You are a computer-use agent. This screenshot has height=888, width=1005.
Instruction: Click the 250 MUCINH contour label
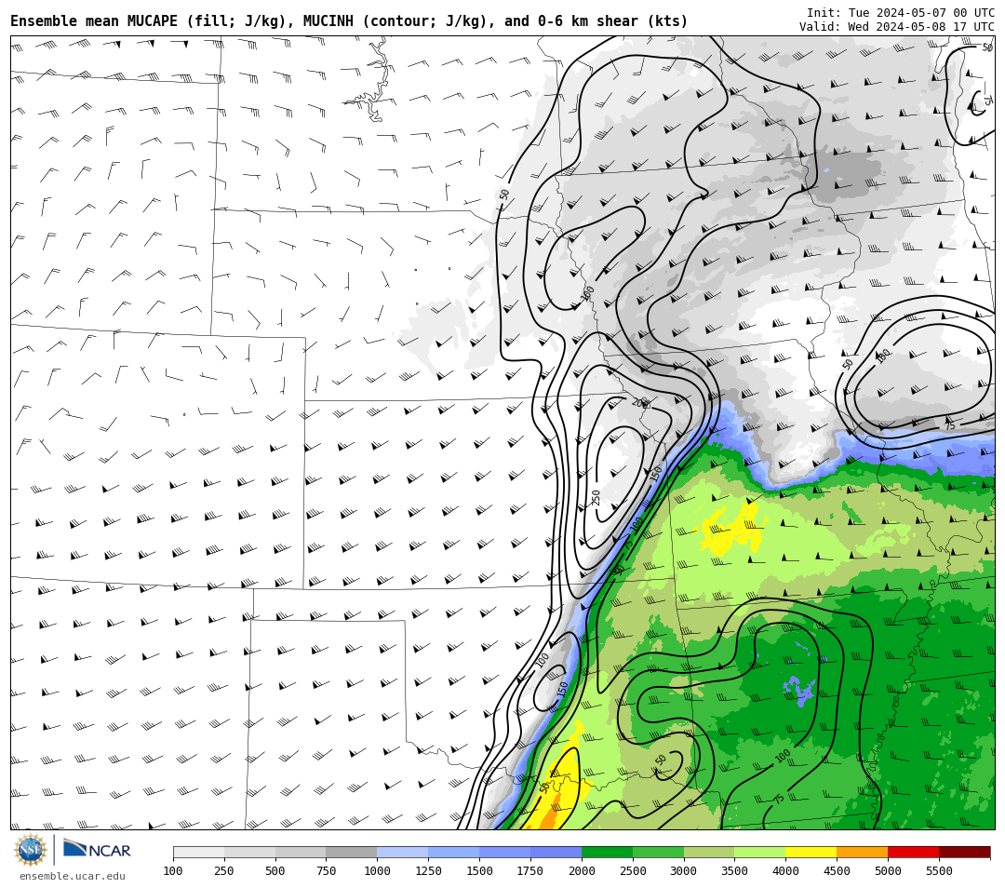(596, 498)
